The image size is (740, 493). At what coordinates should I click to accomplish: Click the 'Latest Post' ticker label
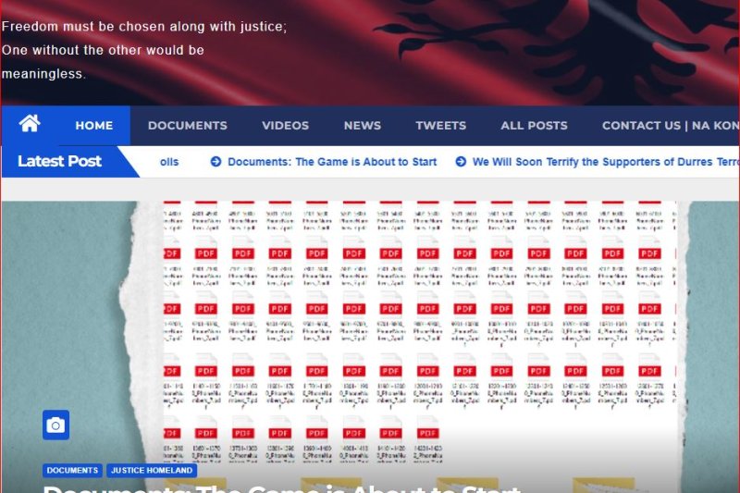coord(59,161)
